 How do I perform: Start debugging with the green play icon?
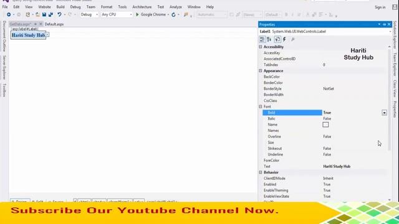coord(137,15)
